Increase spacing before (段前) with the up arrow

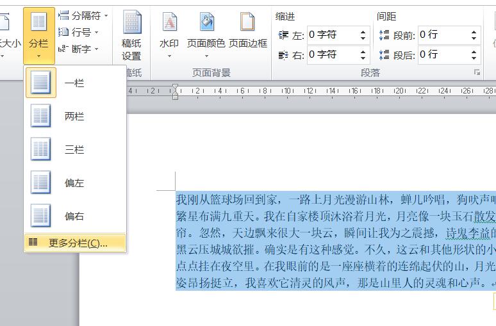tap(474, 31)
